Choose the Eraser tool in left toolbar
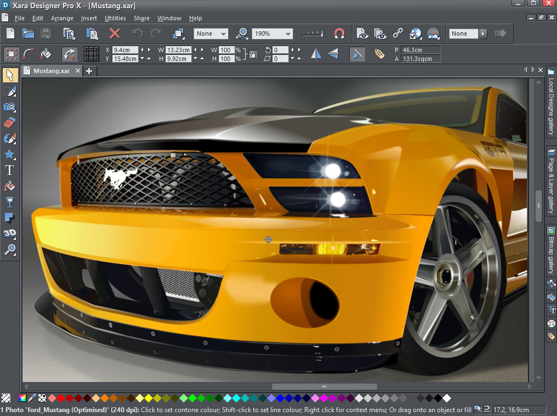This screenshot has width=557, height=416. [x=10, y=122]
